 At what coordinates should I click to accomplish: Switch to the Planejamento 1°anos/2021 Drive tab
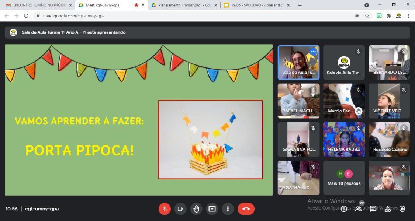(x=184, y=5)
